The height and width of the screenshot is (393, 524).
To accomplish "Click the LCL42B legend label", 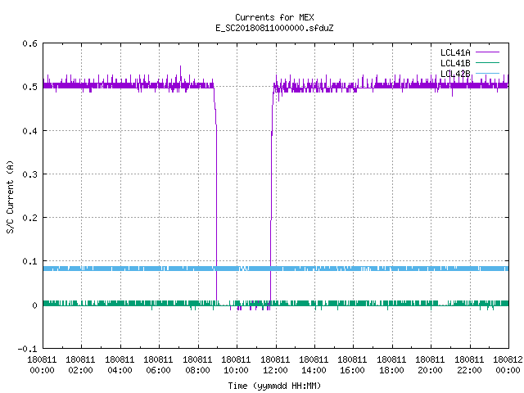I will (455, 74).
